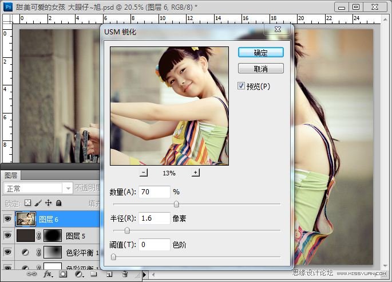Zoom in preview with plus button
The height and width of the screenshot is (282, 392).
click(196, 173)
